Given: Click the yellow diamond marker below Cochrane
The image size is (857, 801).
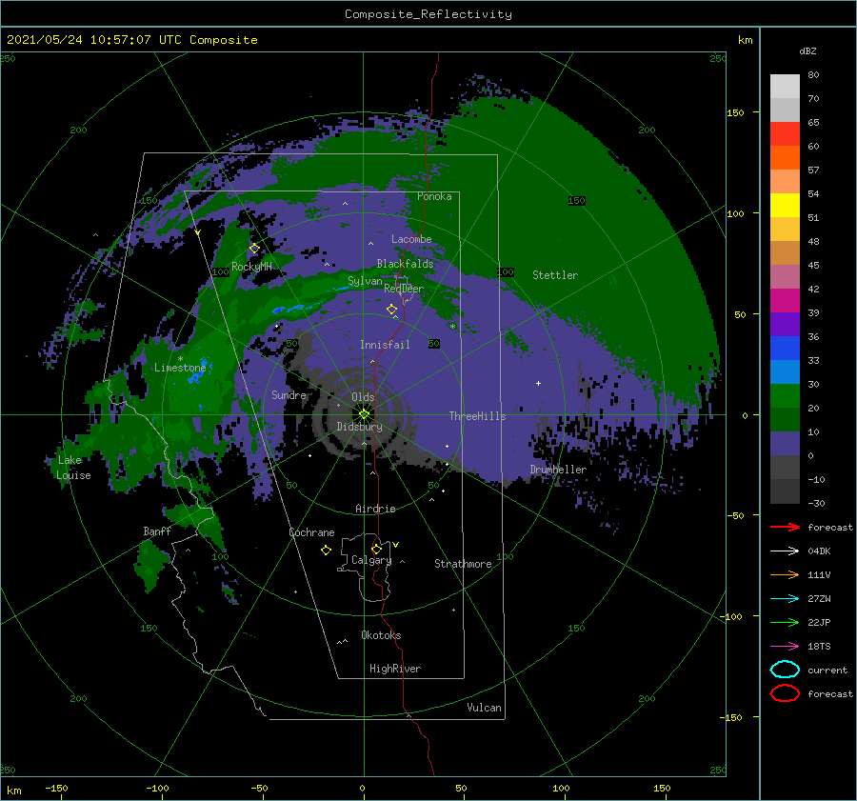Looking at the screenshot, I should click(x=326, y=551).
